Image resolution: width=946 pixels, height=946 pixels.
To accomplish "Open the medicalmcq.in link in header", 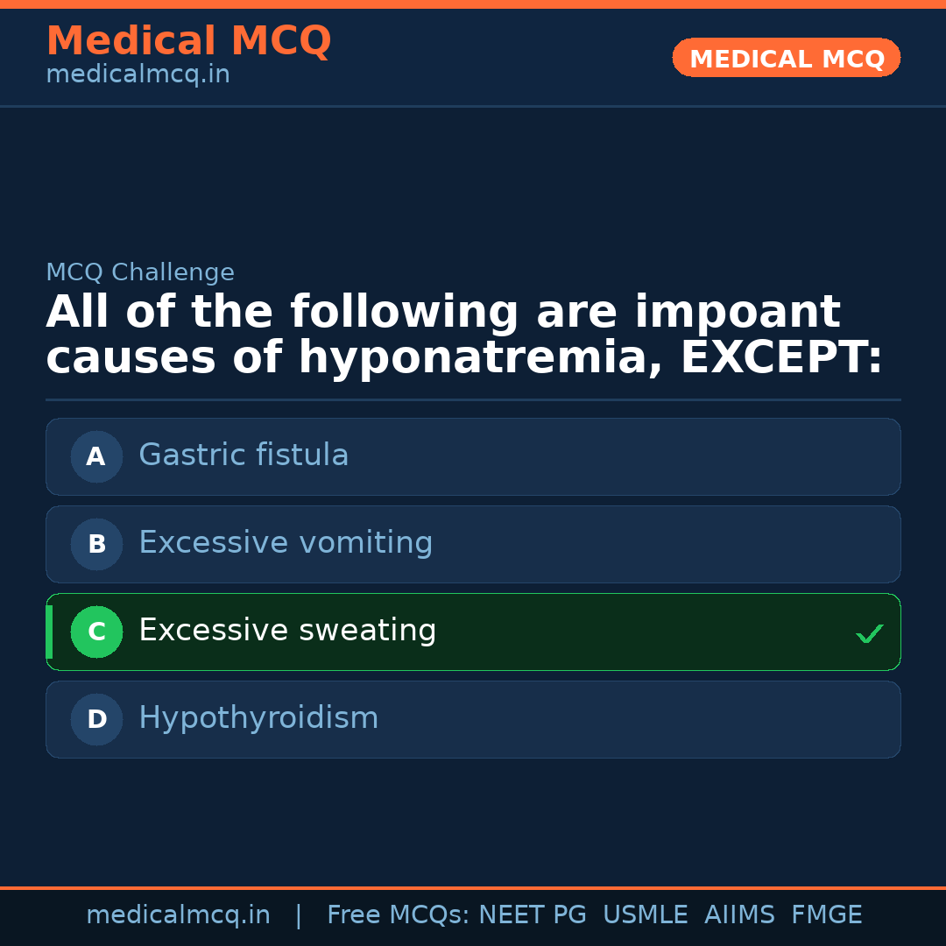I will point(138,74).
